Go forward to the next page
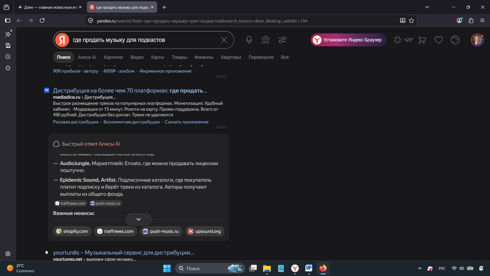490x276 pixels. (x=31, y=20)
